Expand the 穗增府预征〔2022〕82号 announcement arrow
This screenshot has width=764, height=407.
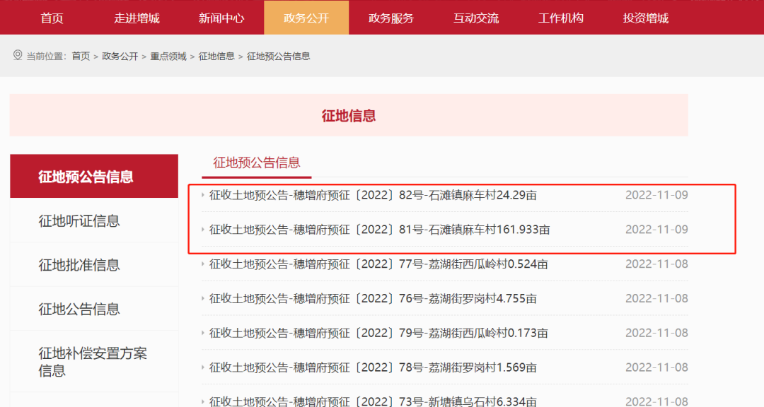coord(204,195)
